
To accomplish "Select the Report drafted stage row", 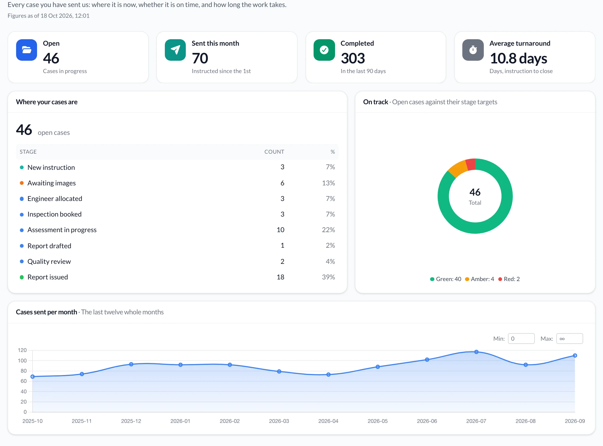I will pos(177,246).
